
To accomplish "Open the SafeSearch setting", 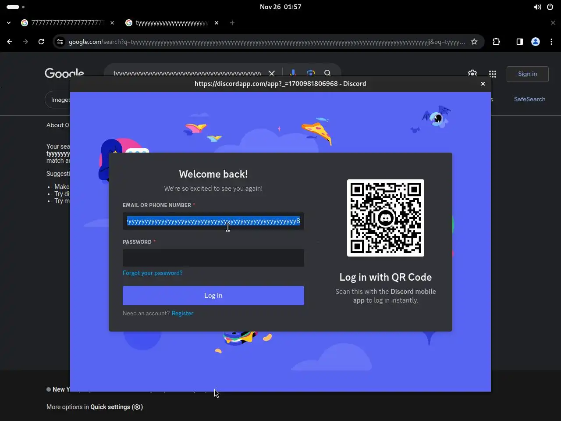I will 529,99.
